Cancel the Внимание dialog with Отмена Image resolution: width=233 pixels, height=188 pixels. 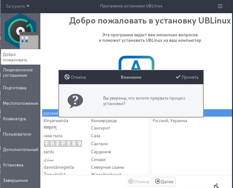(75, 77)
